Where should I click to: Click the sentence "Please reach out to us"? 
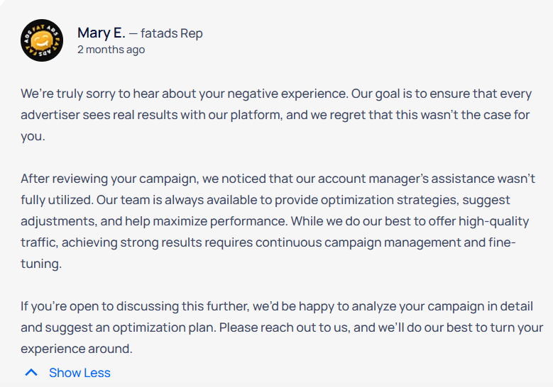click(x=285, y=328)
